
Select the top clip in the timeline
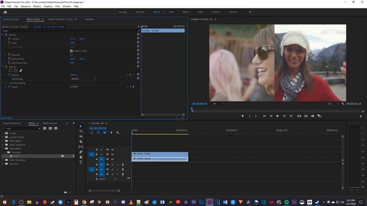pos(160,154)
